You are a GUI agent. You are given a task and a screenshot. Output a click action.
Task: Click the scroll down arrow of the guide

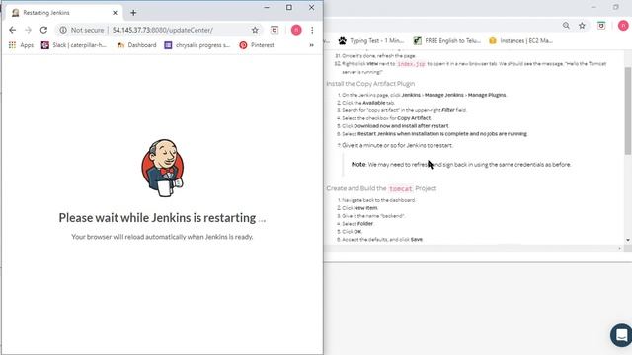pos(628,240)
